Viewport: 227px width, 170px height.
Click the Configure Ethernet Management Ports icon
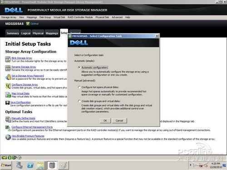8,128
